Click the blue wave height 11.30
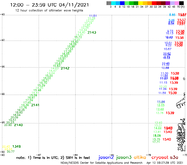Viewport: 187px width, 165px height. tap(165, 73)
